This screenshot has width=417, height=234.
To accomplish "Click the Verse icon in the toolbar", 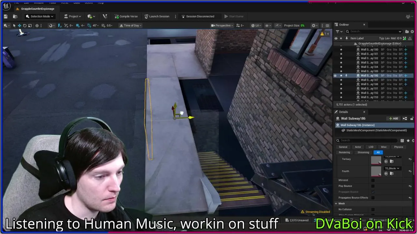I will coord(105,16).
